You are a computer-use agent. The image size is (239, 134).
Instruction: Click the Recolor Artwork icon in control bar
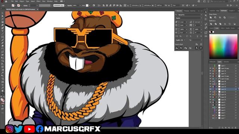pos(94,5)
